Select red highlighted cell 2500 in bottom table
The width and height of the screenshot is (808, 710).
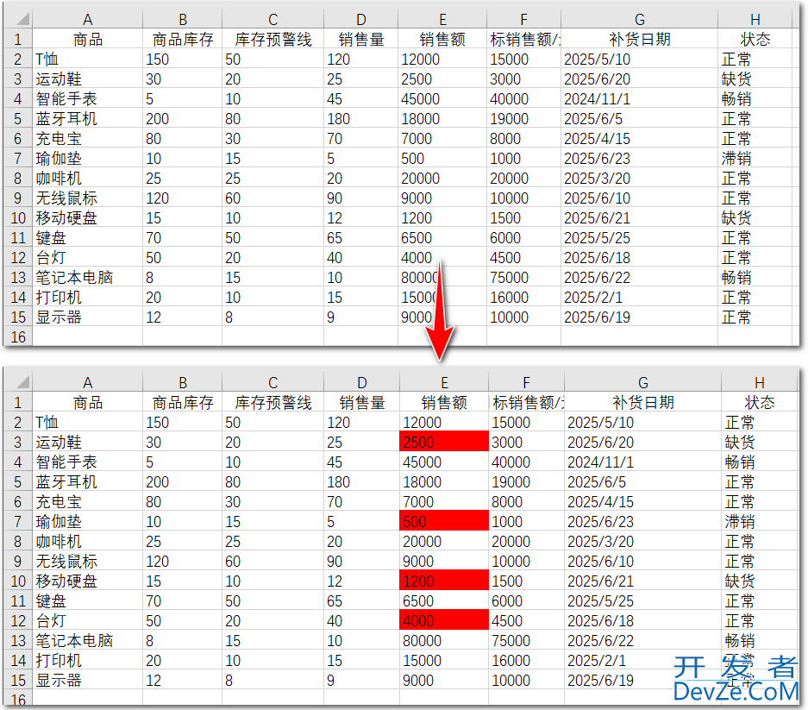pos(443,443)
